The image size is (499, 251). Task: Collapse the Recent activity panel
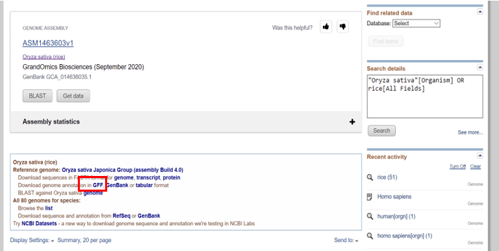(x=480, y=156)
